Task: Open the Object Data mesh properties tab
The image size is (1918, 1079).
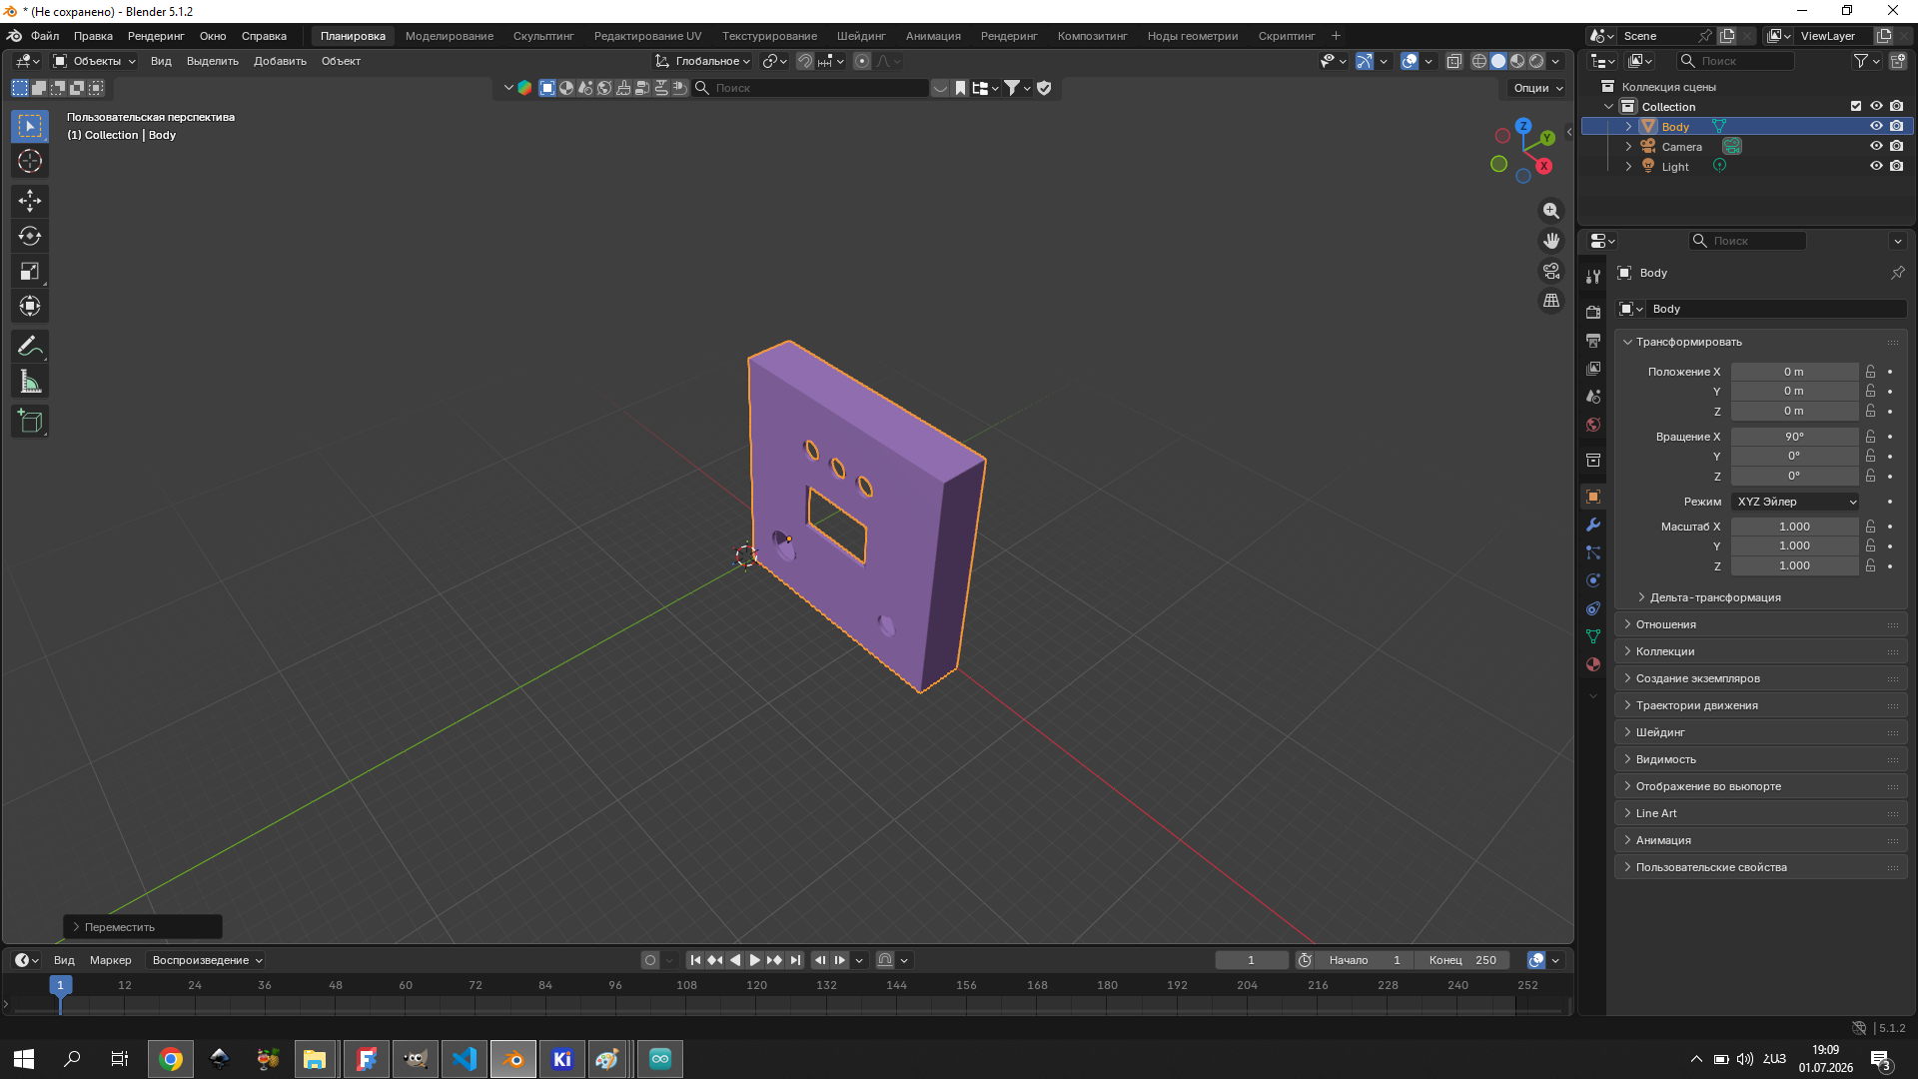Action: [1593, 636]
